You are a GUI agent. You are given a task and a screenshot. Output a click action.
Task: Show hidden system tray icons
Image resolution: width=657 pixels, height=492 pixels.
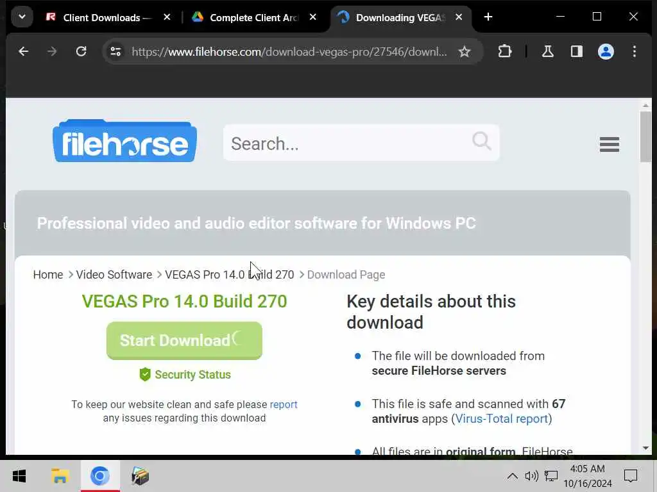coord(512,476)
